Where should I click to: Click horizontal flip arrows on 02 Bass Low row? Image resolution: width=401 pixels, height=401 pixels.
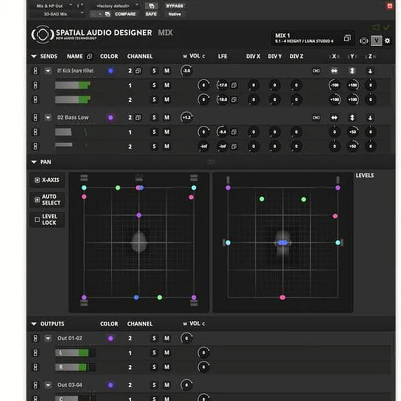tap(334, 118)
